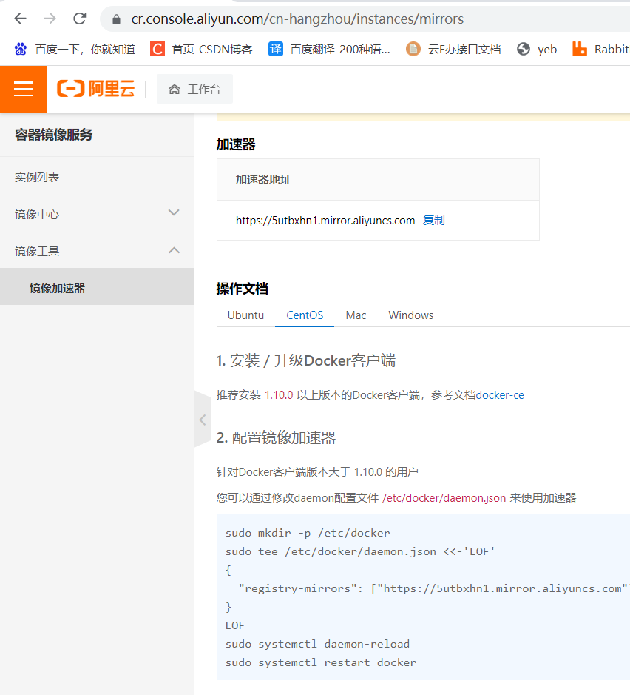Screen dimensions: 630x695
Task: Switch to the CentOS tab
Action: (x=305, y=315)
